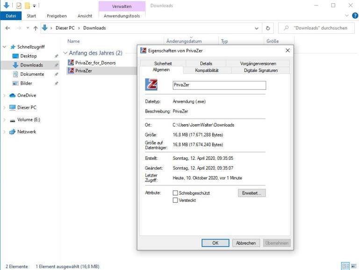The height and width of the screenshot is (270, 359).
Task: Click the Volume (E:) drive icon
Action: tap(13, 120)
